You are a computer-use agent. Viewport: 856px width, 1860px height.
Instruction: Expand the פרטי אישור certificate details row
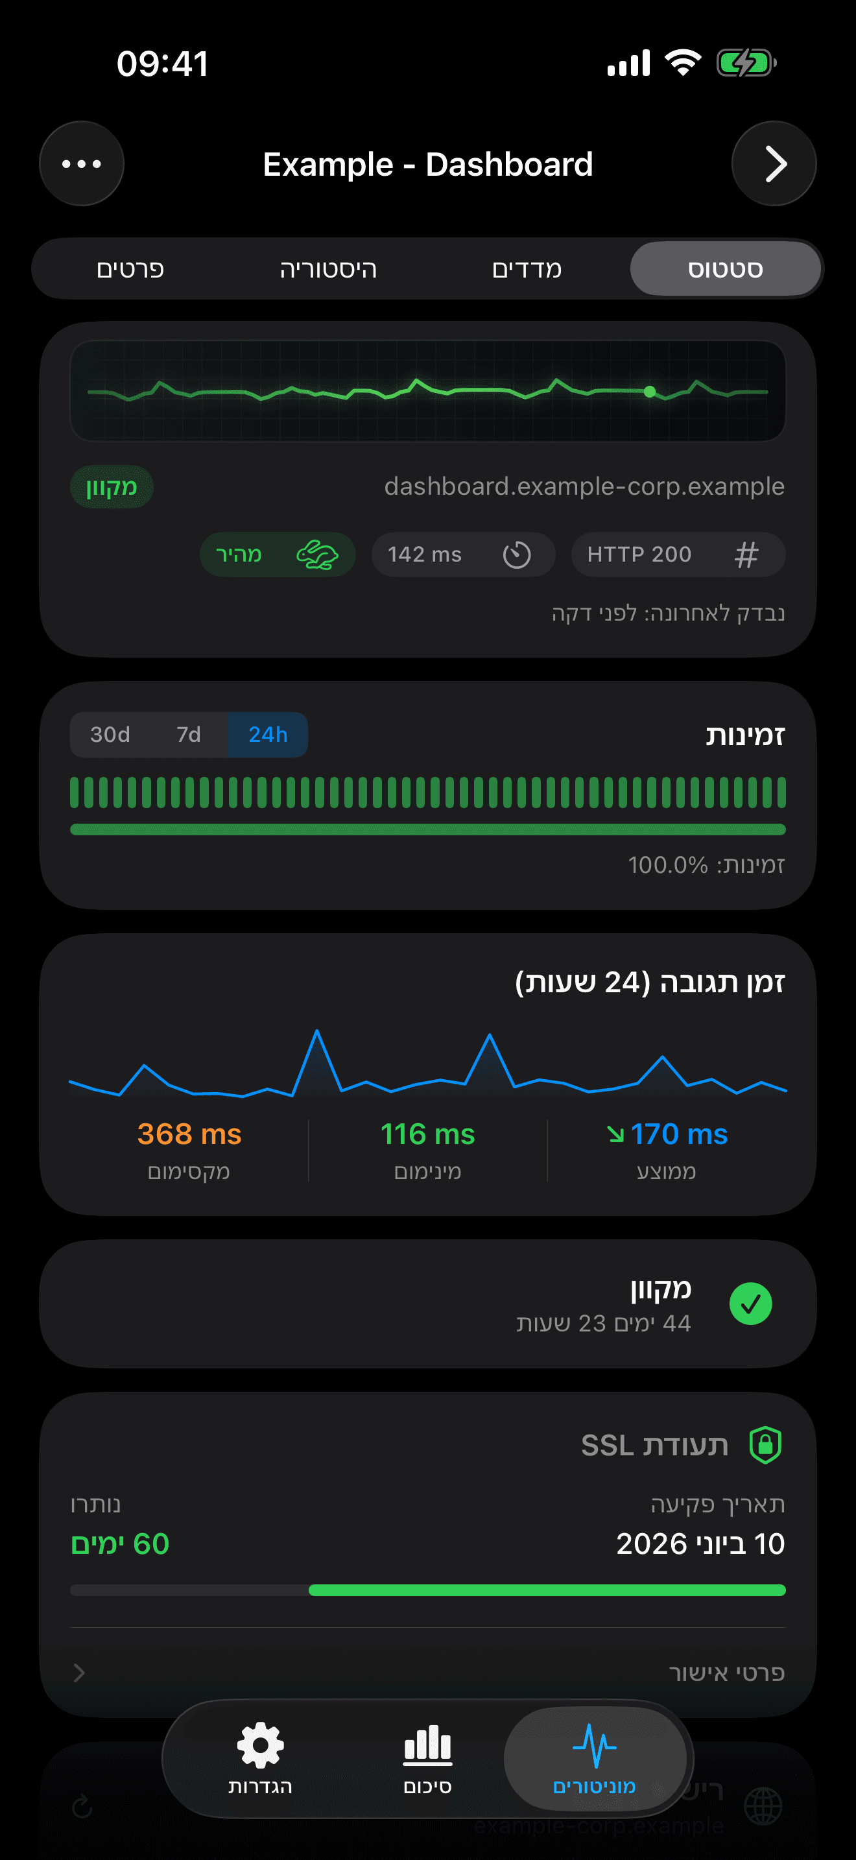[x=726, y=1673]
